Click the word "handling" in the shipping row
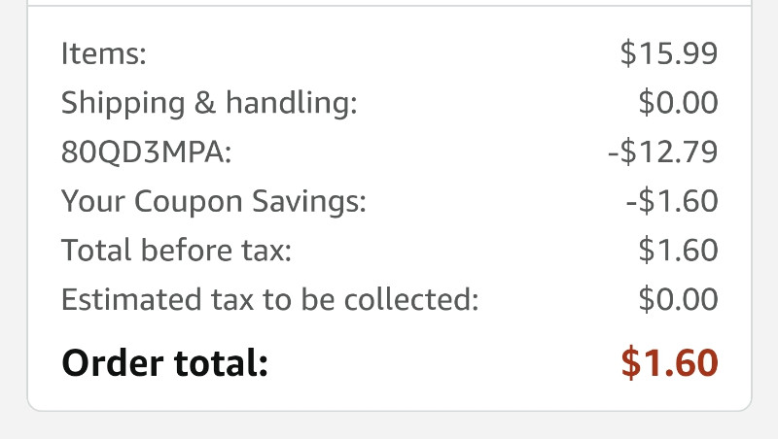 [x=291, y=104]
